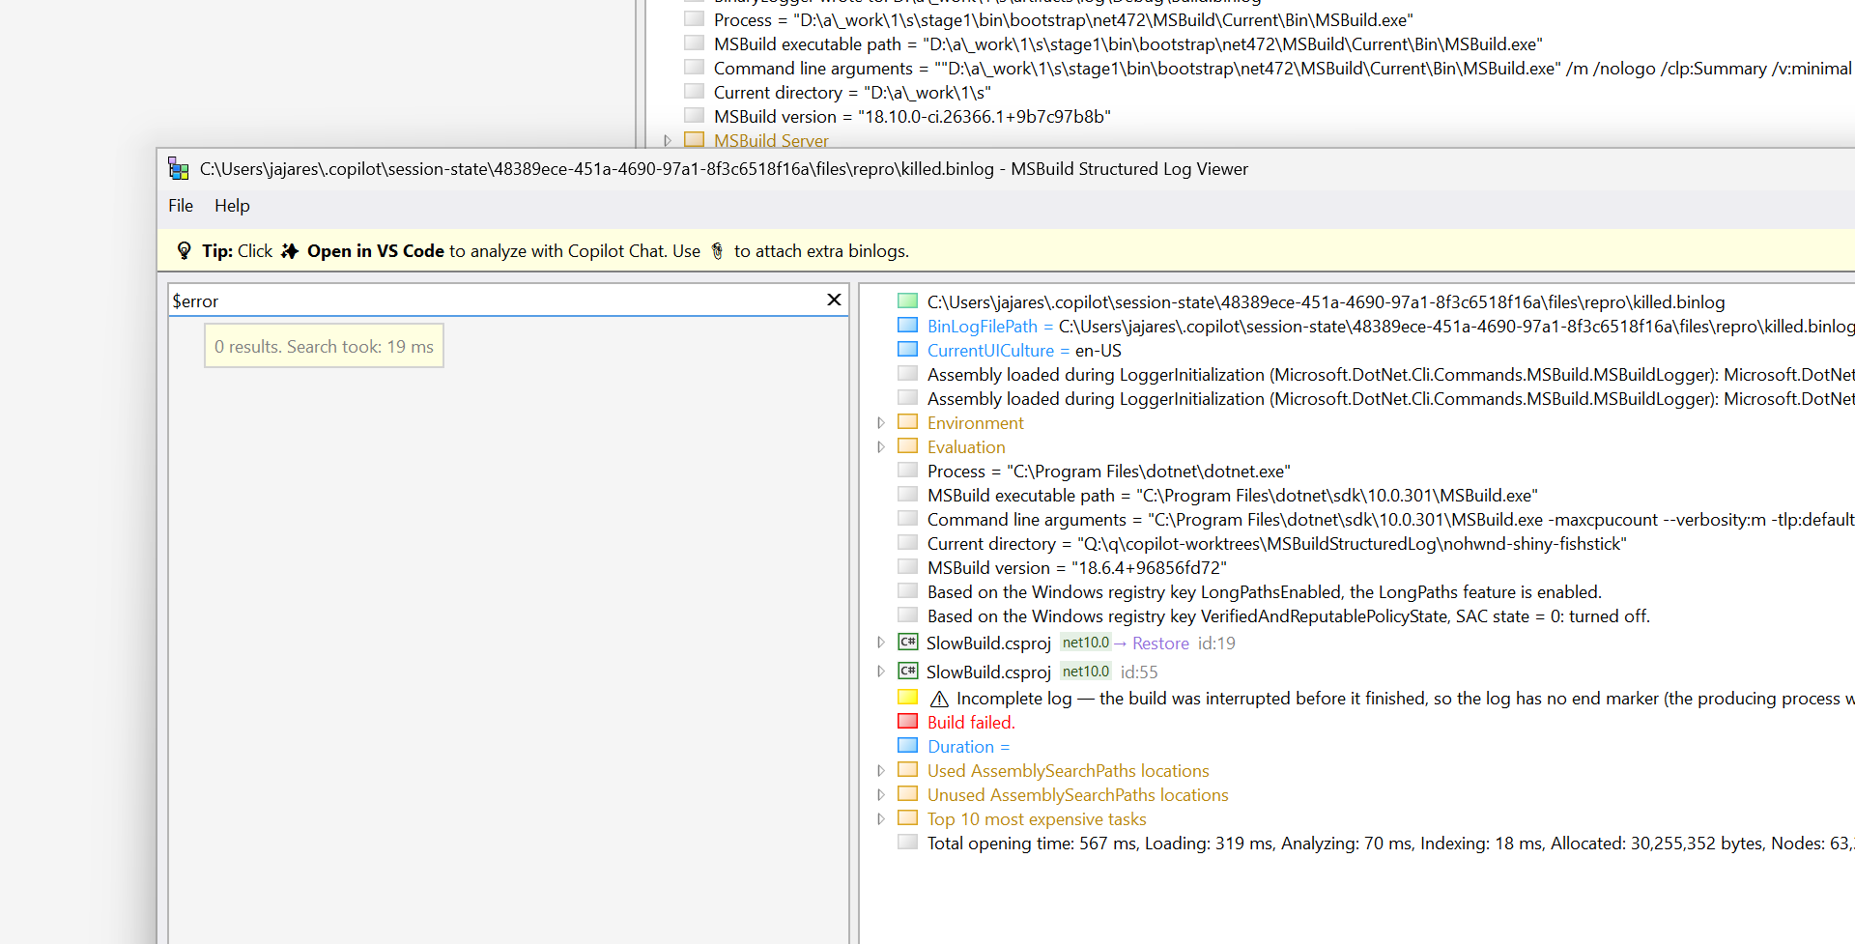This screenshot has width=1855, height=944.
Task: Click the Evaluation folder icon
Action: point(907,446)
